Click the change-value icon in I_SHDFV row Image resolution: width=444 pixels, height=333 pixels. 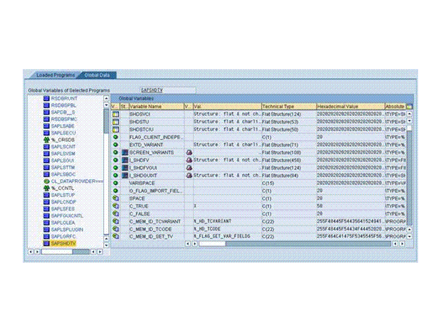coord(189,160)
